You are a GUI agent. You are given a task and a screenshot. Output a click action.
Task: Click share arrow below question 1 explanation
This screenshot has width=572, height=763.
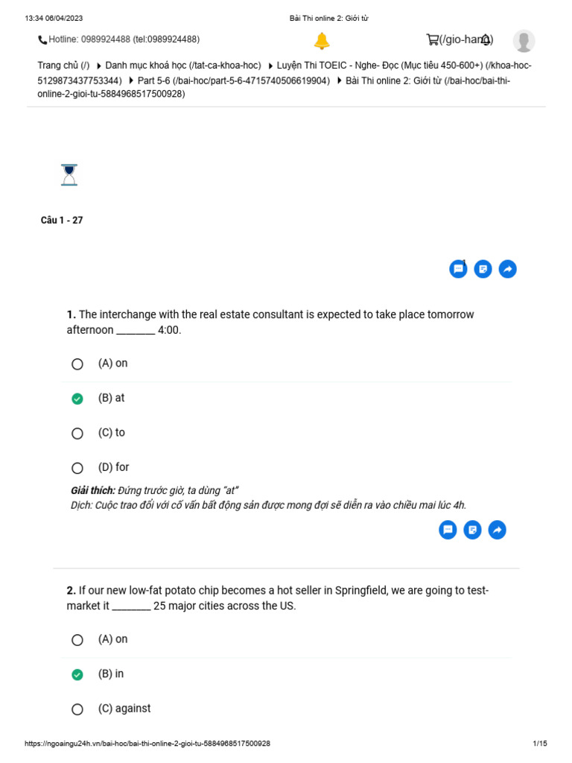[x=497, y=530]
